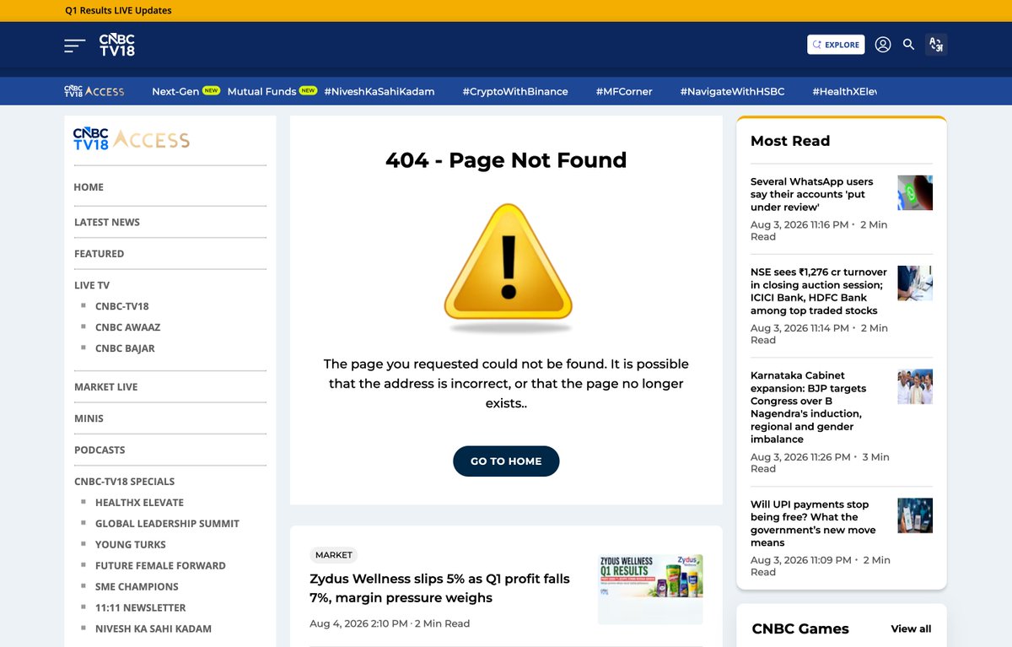The width and height of the screenshot is (1012, 647).
Task: Open CNBC BAJAR live channel link
Action: 125,348
